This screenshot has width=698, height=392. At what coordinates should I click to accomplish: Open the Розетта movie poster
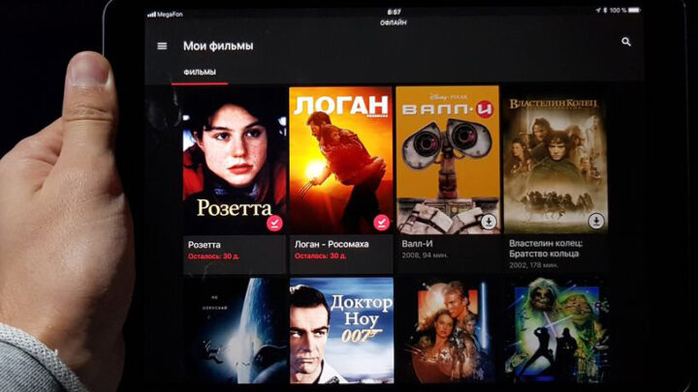click(235, 161)
